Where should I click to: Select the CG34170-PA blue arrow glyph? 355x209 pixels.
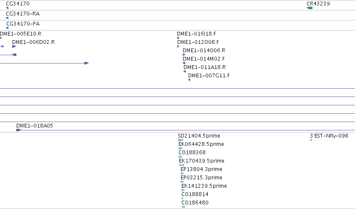tap(8, 28)
